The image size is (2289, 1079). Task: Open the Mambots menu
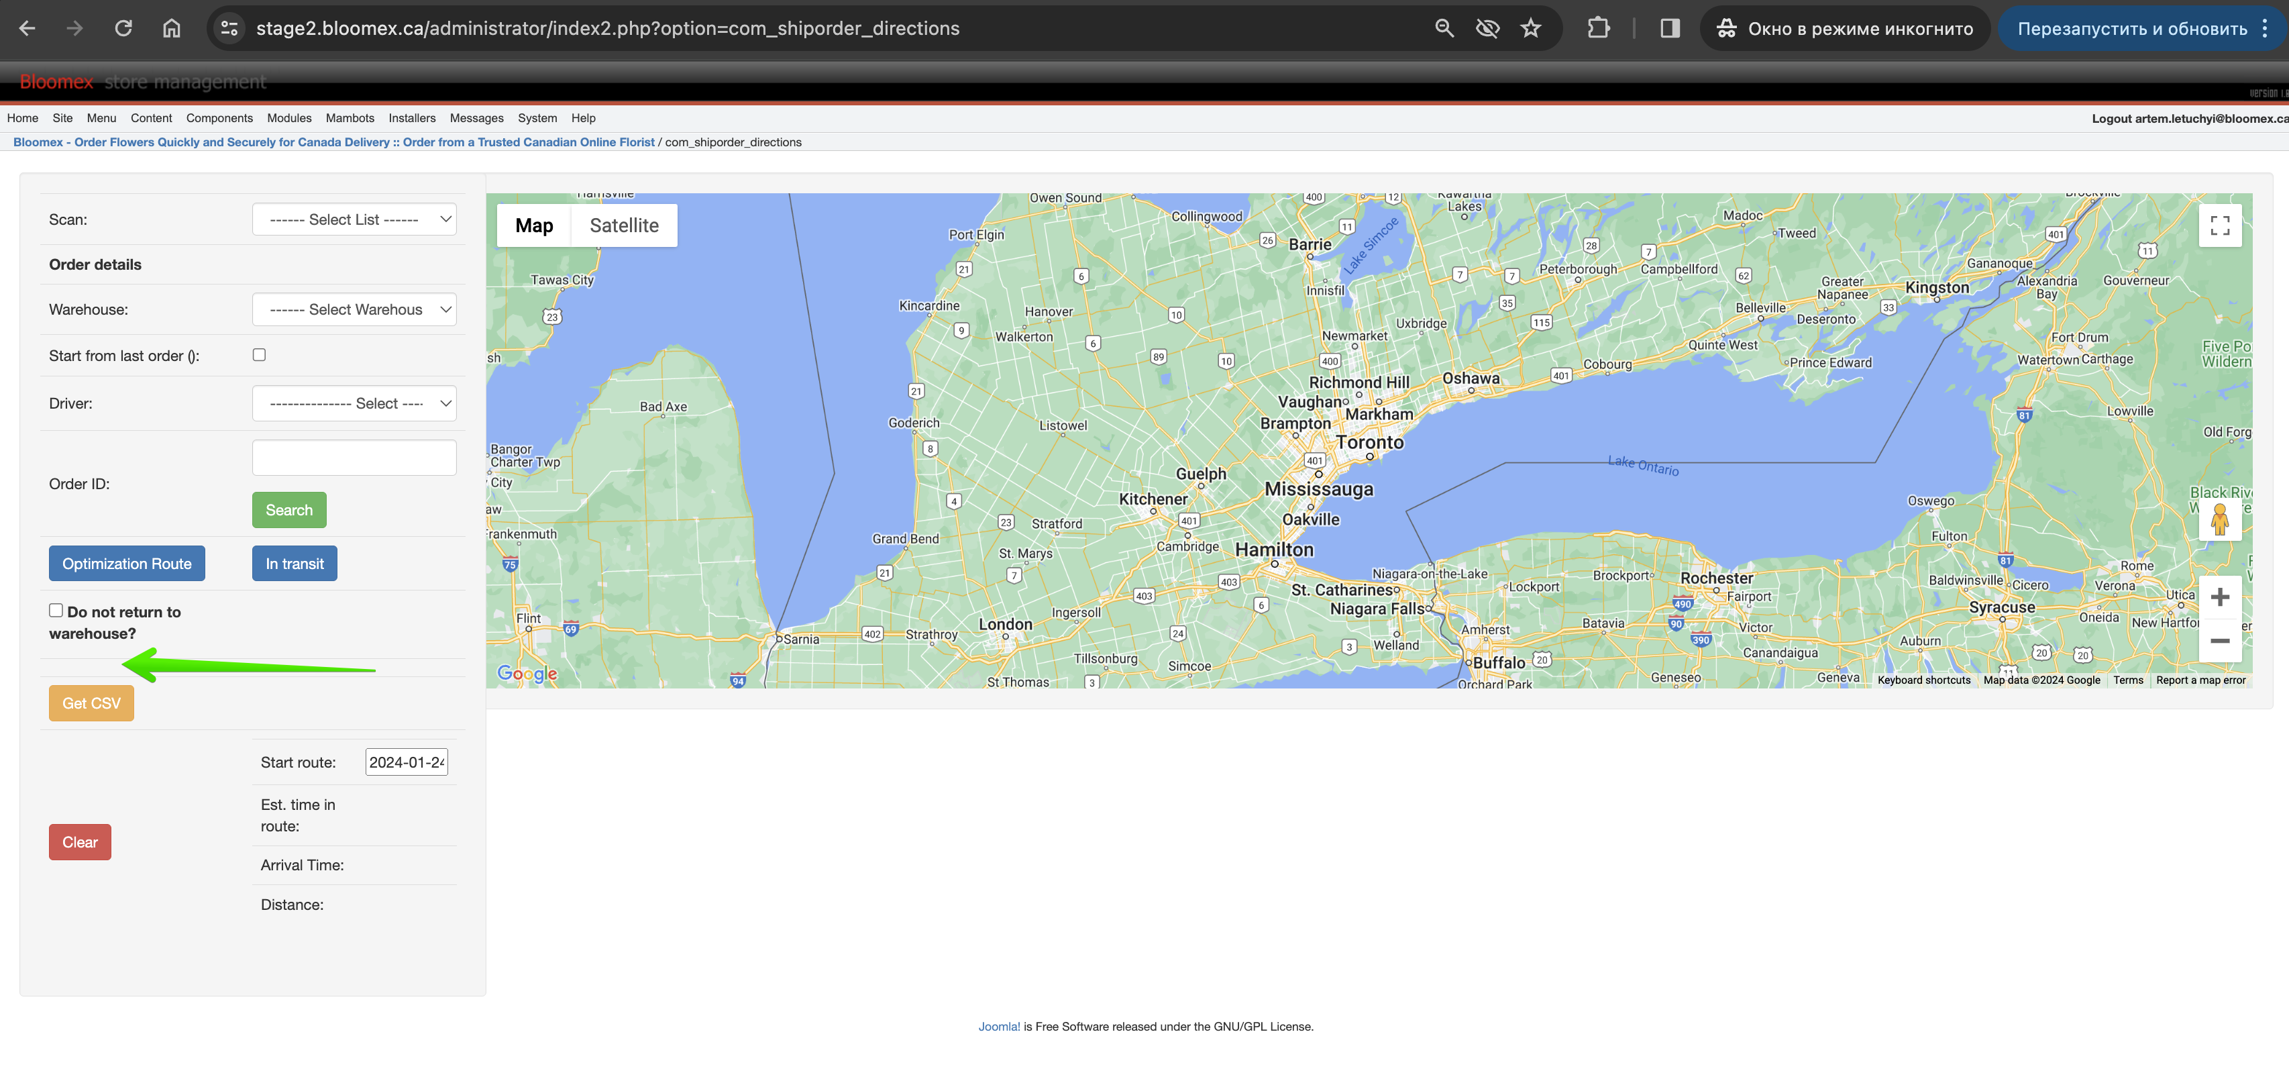pos(350,118)
